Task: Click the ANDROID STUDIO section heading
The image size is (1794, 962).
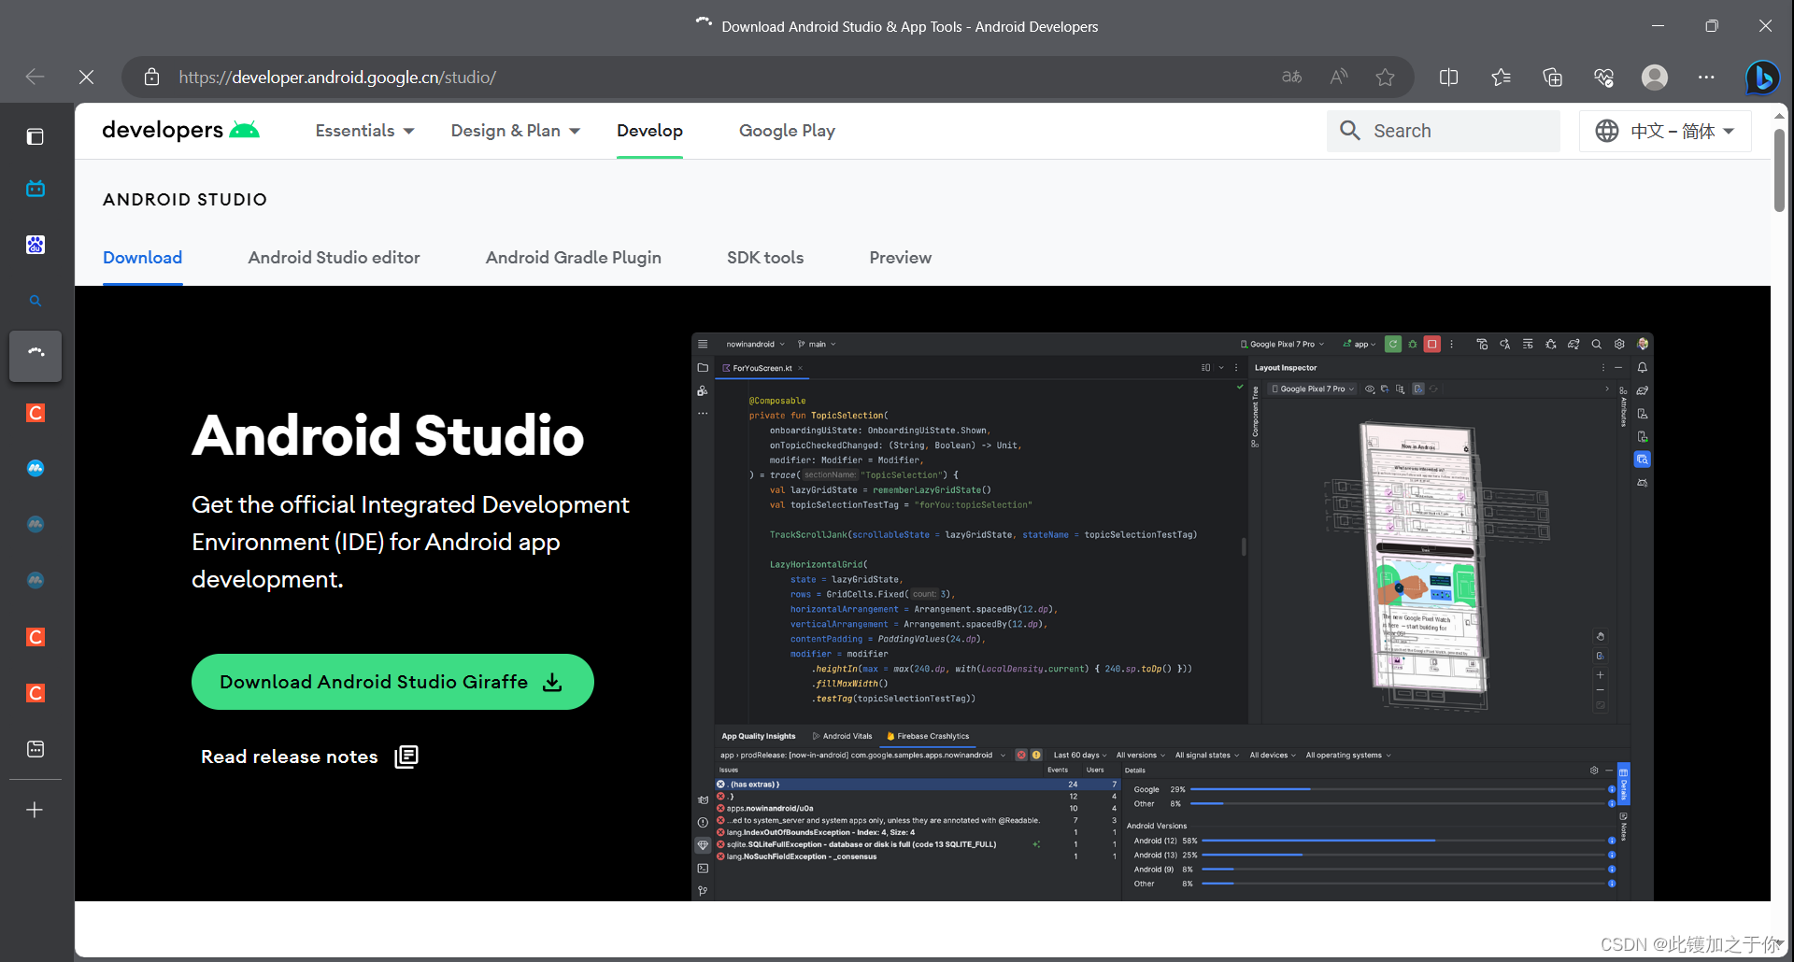Action: 185,199
